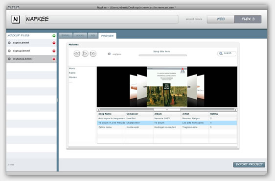Click the MOCKUP FILES panel heading

pyautogui.click(x=18, y=35)
